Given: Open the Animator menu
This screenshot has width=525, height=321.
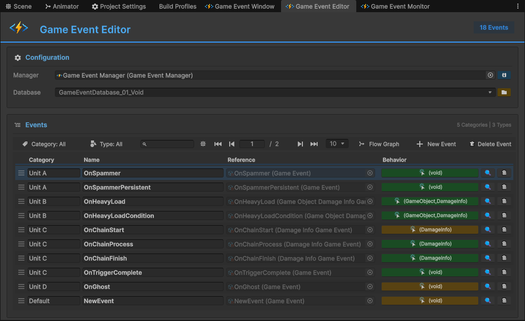Looking at the screenshot, I should (x=62, y=6).
